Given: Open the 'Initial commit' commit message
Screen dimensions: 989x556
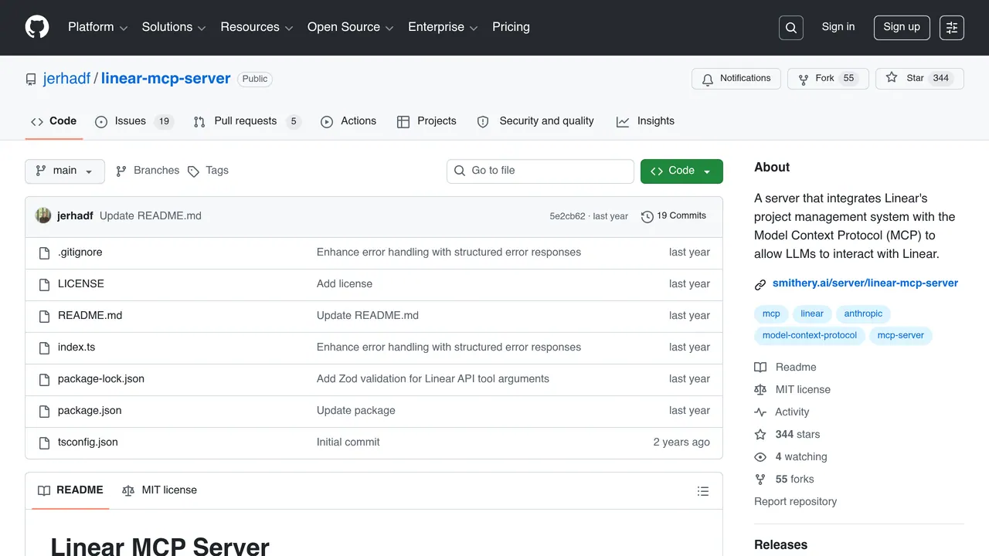Looking at the screenshot, I should [348, 442].
